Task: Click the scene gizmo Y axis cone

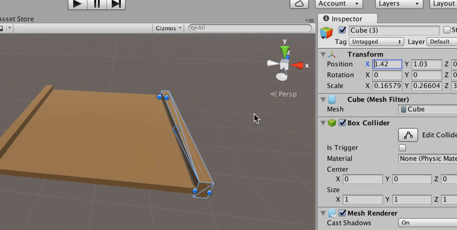Action: 285,51
